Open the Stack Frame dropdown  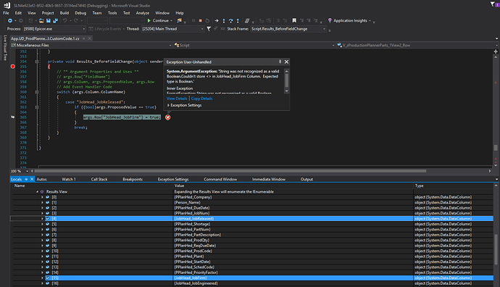point(288,29)
